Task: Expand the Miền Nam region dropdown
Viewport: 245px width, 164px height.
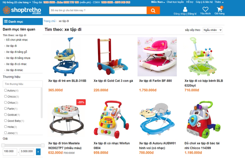Action: [158, 2]
